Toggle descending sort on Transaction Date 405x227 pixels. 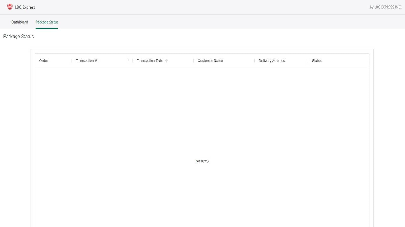tap(166, 61)
